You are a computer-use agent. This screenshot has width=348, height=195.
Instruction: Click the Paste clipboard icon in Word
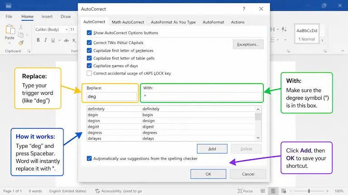click(x=10, y=29)
